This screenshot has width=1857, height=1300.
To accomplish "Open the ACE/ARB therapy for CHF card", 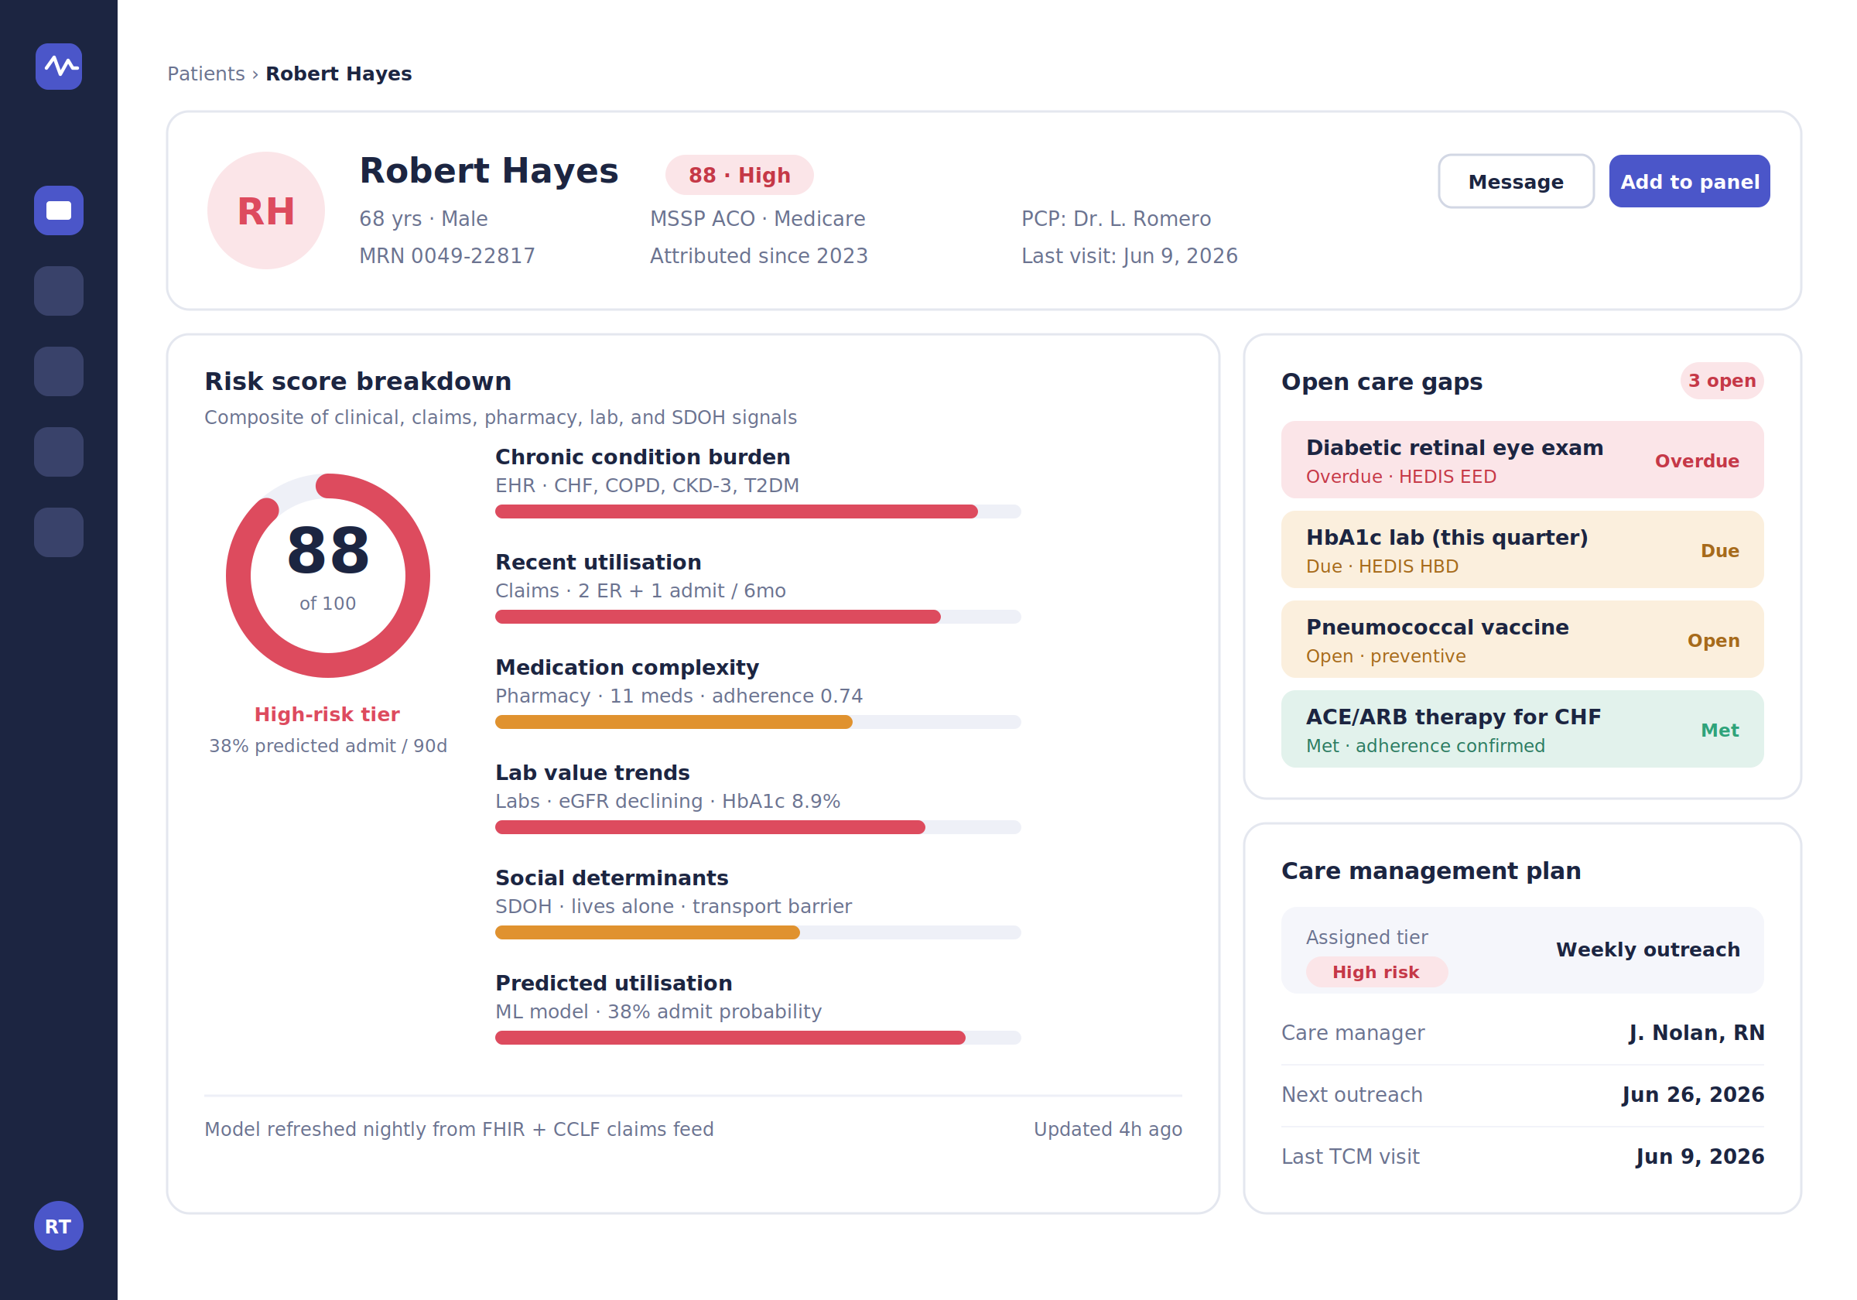I will tap(1522, 729).
